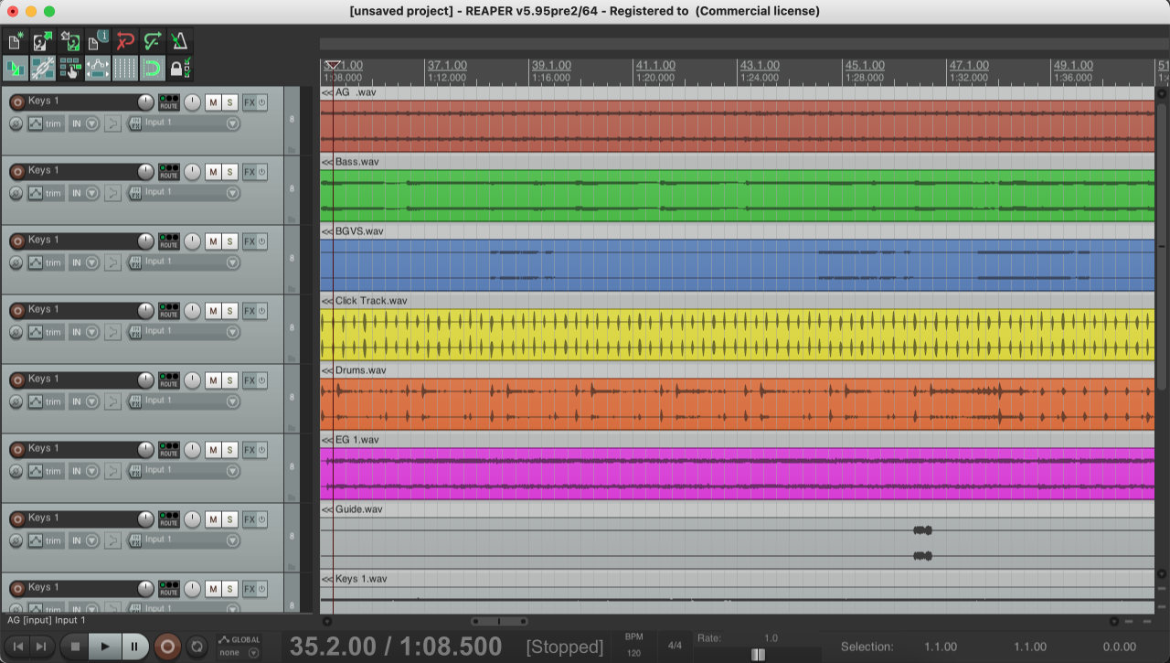
Task: Click the record mode icon on Click Track.wav track
Action: [x=112, y=332]
